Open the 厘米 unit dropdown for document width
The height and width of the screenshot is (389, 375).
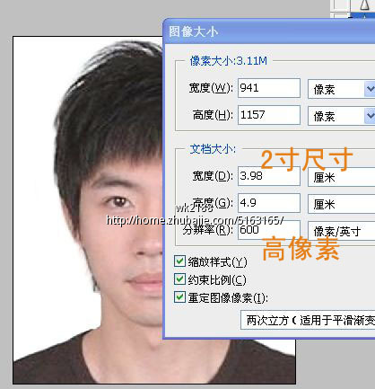point(341,177)
